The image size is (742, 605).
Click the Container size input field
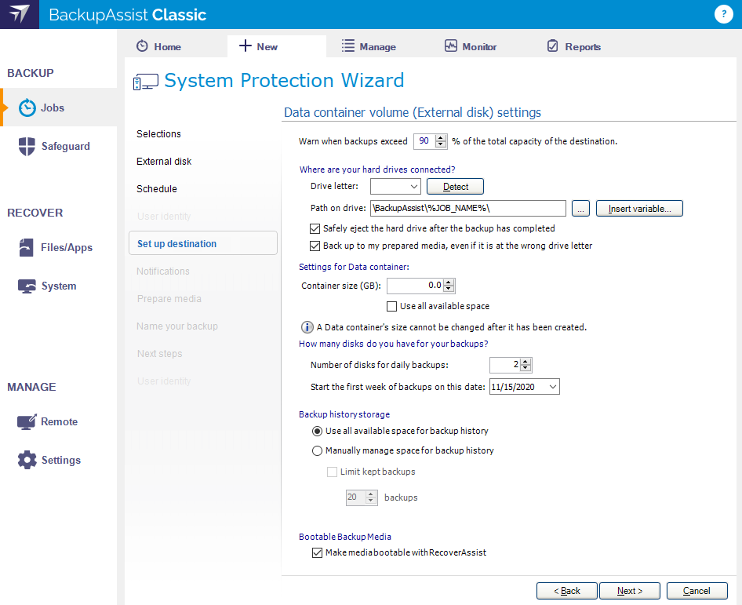(x=415, y=286)
